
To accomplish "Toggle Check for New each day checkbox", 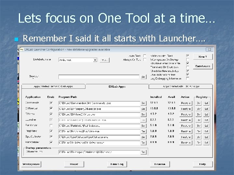I will 188,71.
